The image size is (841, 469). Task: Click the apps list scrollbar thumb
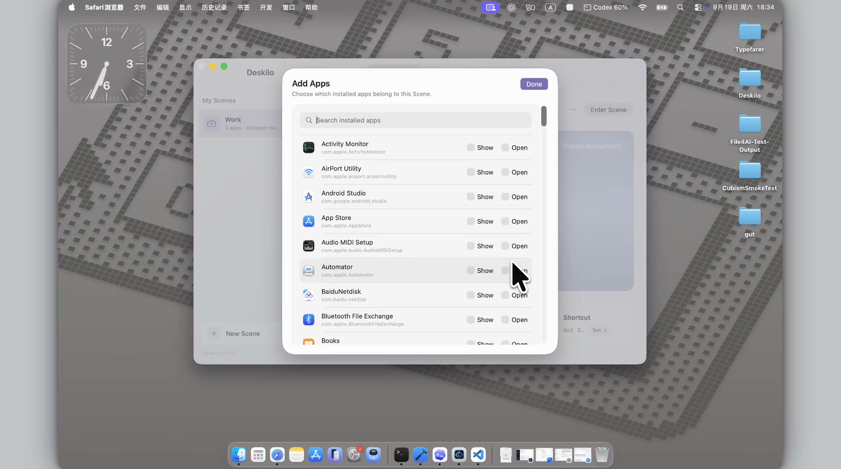click(x=544, y=116)
